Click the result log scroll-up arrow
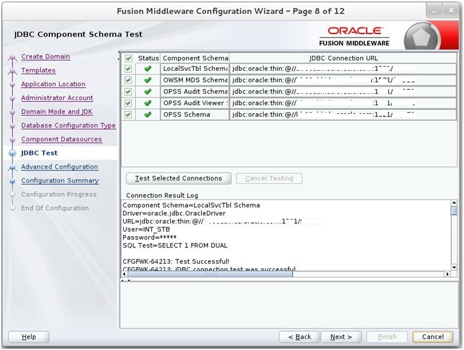Viewport: 464px width, 350px height. click(454, 203)
